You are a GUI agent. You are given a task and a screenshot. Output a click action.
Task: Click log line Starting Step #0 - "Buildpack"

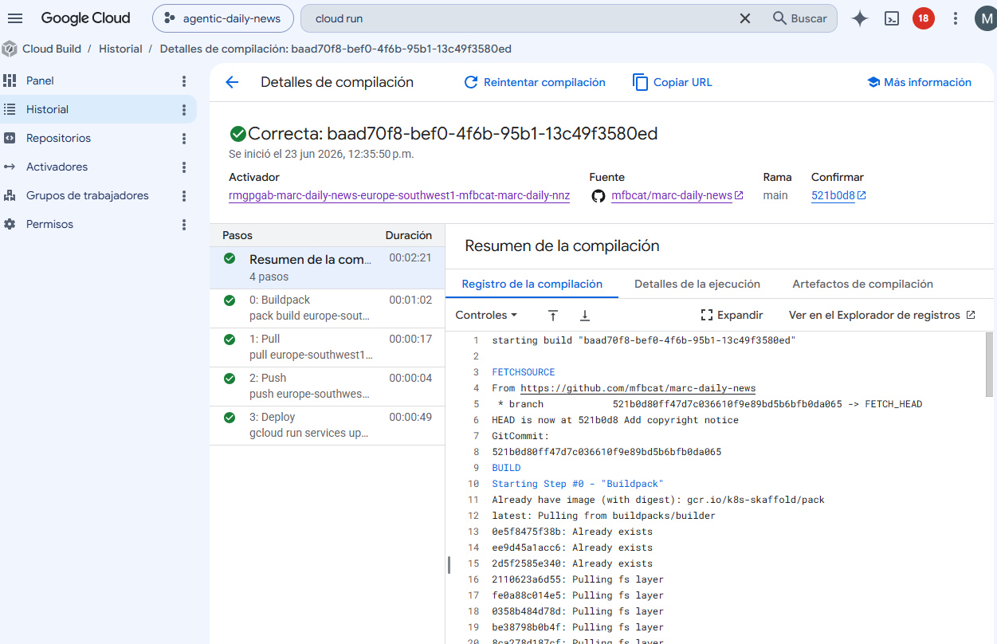pos(578,484)
